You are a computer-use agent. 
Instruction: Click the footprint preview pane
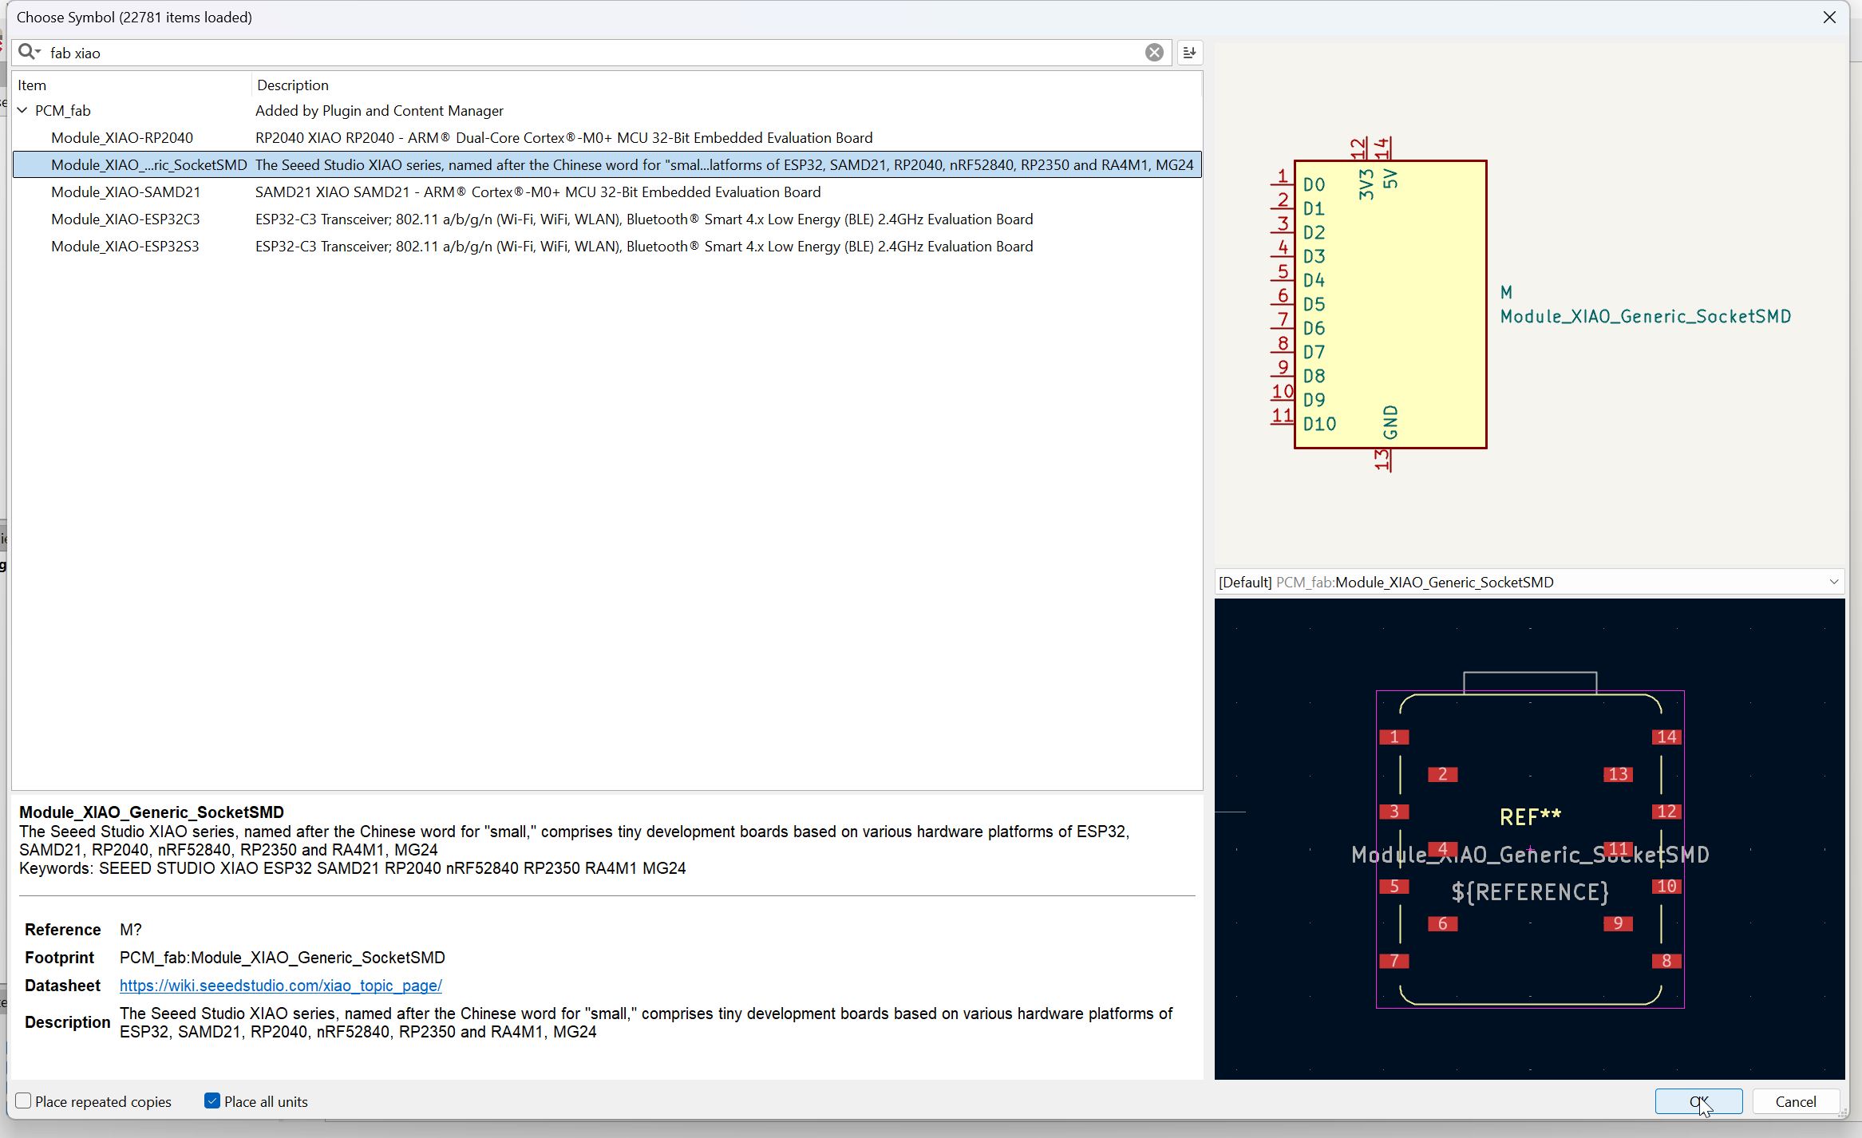tap(1529, 838)
